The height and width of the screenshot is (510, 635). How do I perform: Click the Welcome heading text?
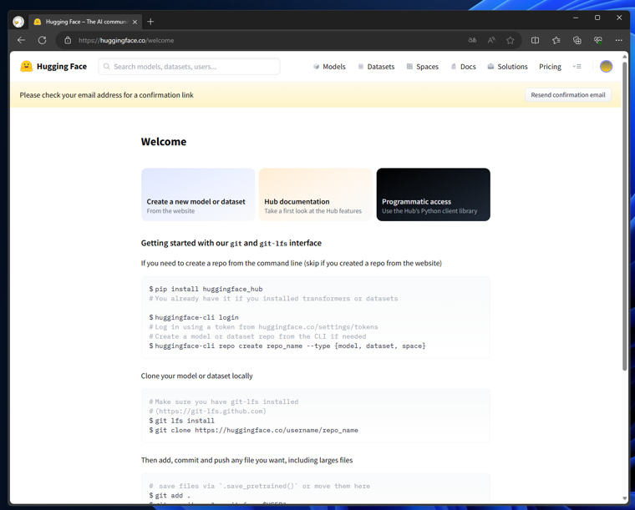[x=164, y=142]
